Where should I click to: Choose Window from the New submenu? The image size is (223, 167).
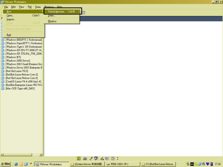pyautogui.click(x=62, y=21)
